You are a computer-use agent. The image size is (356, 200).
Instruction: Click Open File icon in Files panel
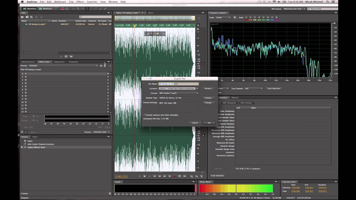[22, 17]
